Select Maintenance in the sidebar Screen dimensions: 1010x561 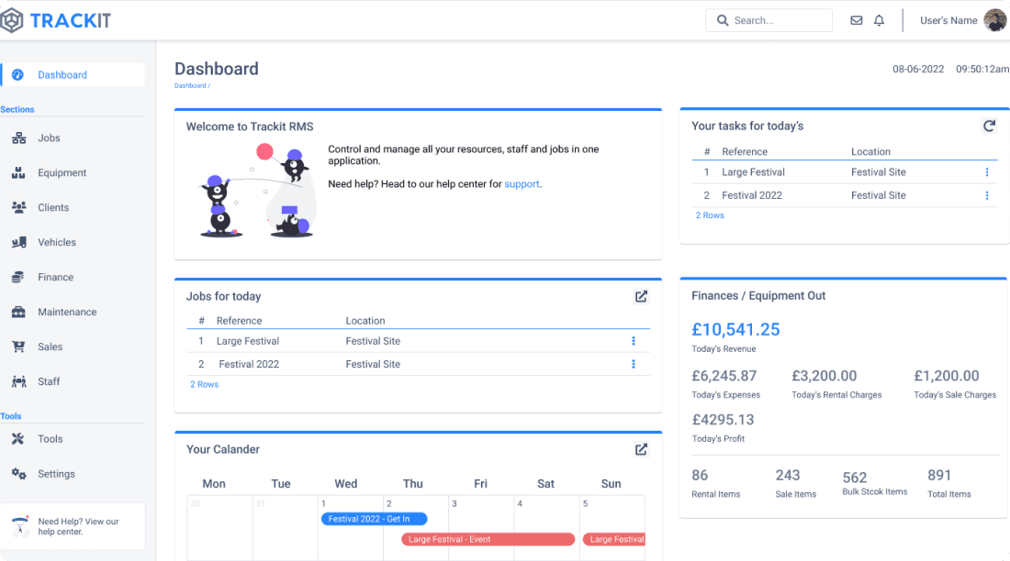[x=66, y=313]
